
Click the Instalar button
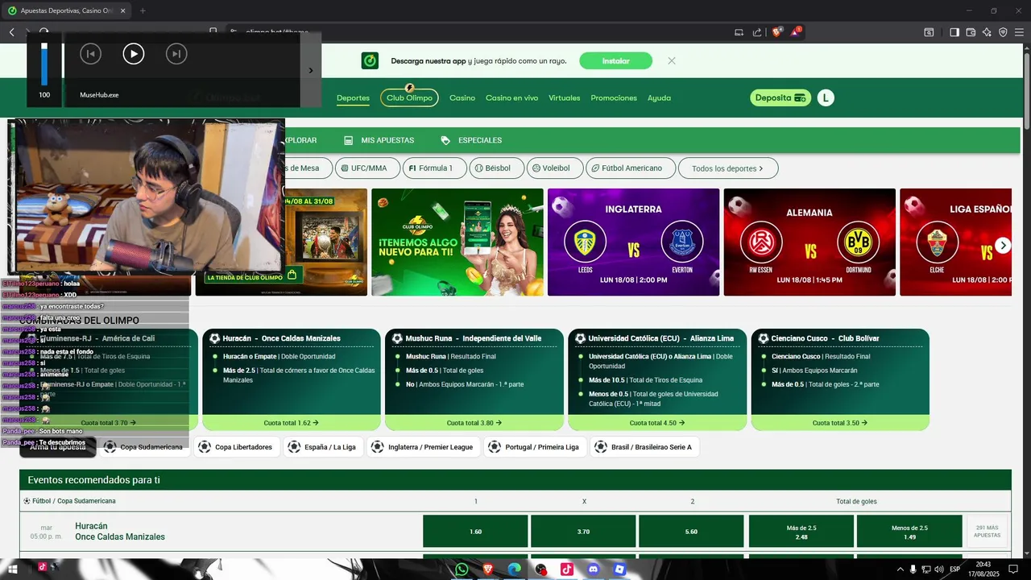click(616, 60)
